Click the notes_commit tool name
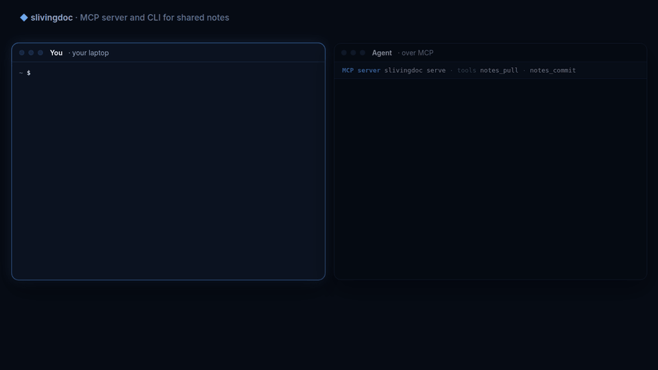 tap(552, 71)
